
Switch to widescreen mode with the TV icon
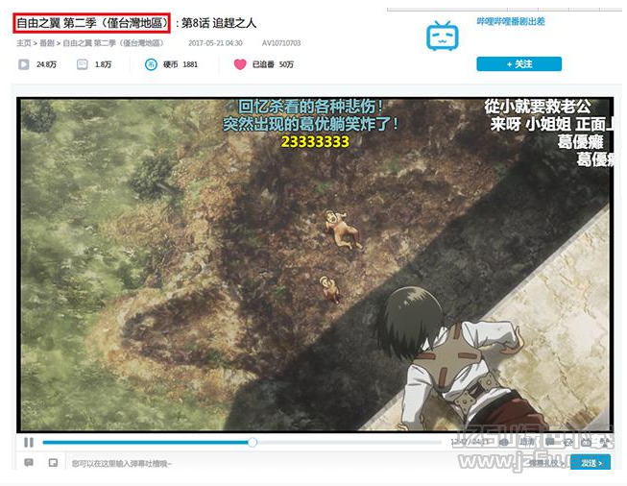click(x=587, y=442)
